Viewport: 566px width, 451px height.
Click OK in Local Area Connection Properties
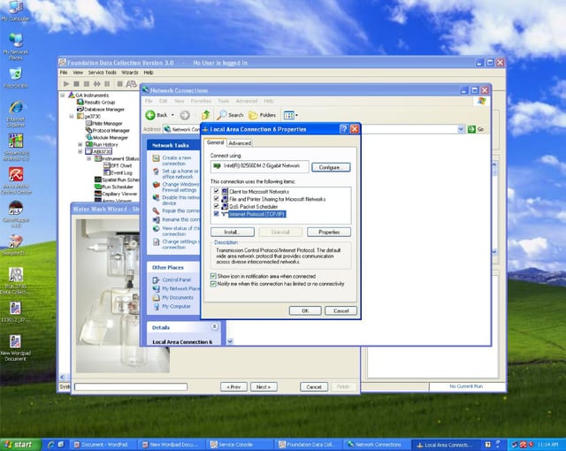(305, 310)
